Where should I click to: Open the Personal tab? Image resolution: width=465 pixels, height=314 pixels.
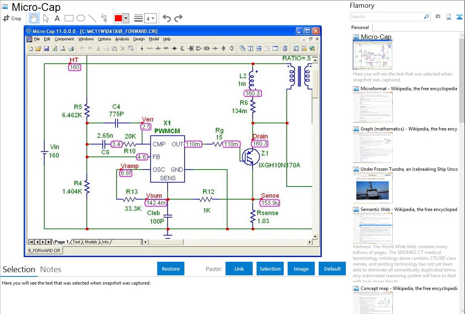(360, 27)
